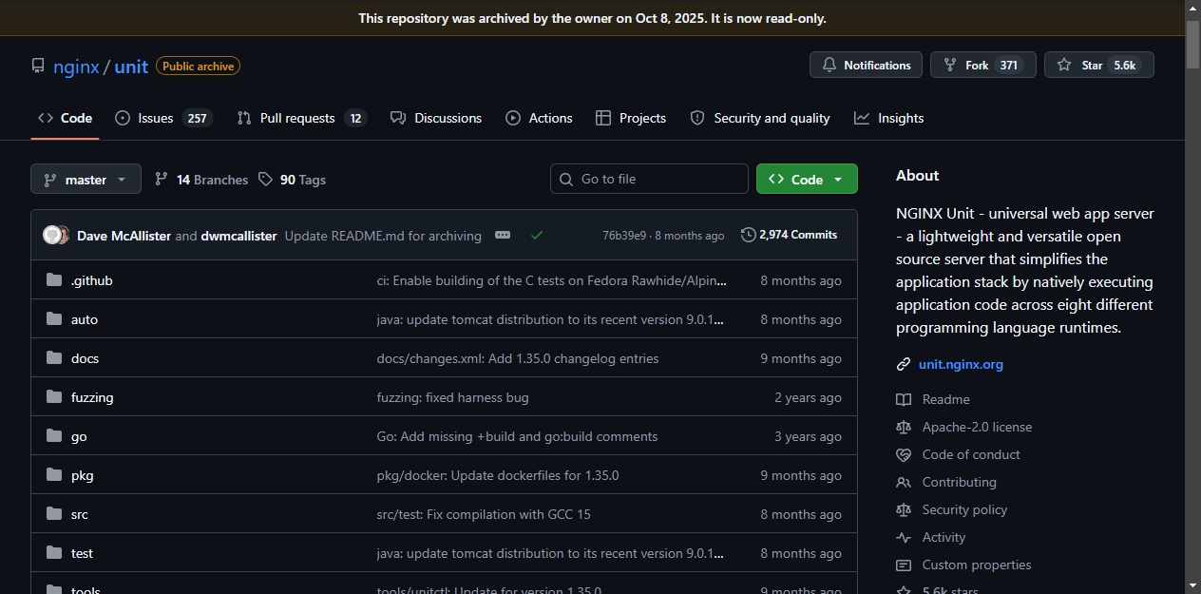Click the Contributing link text
The height and width of the screenshot is (594, 1201).
(960, 482)
